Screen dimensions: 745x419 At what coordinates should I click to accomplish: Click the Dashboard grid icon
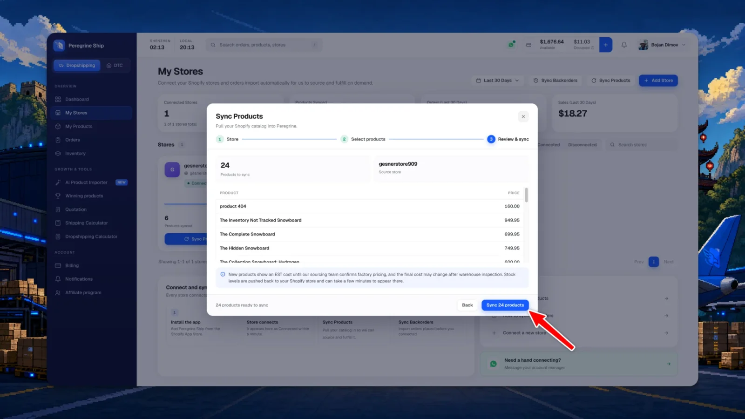tap(58, 99)
